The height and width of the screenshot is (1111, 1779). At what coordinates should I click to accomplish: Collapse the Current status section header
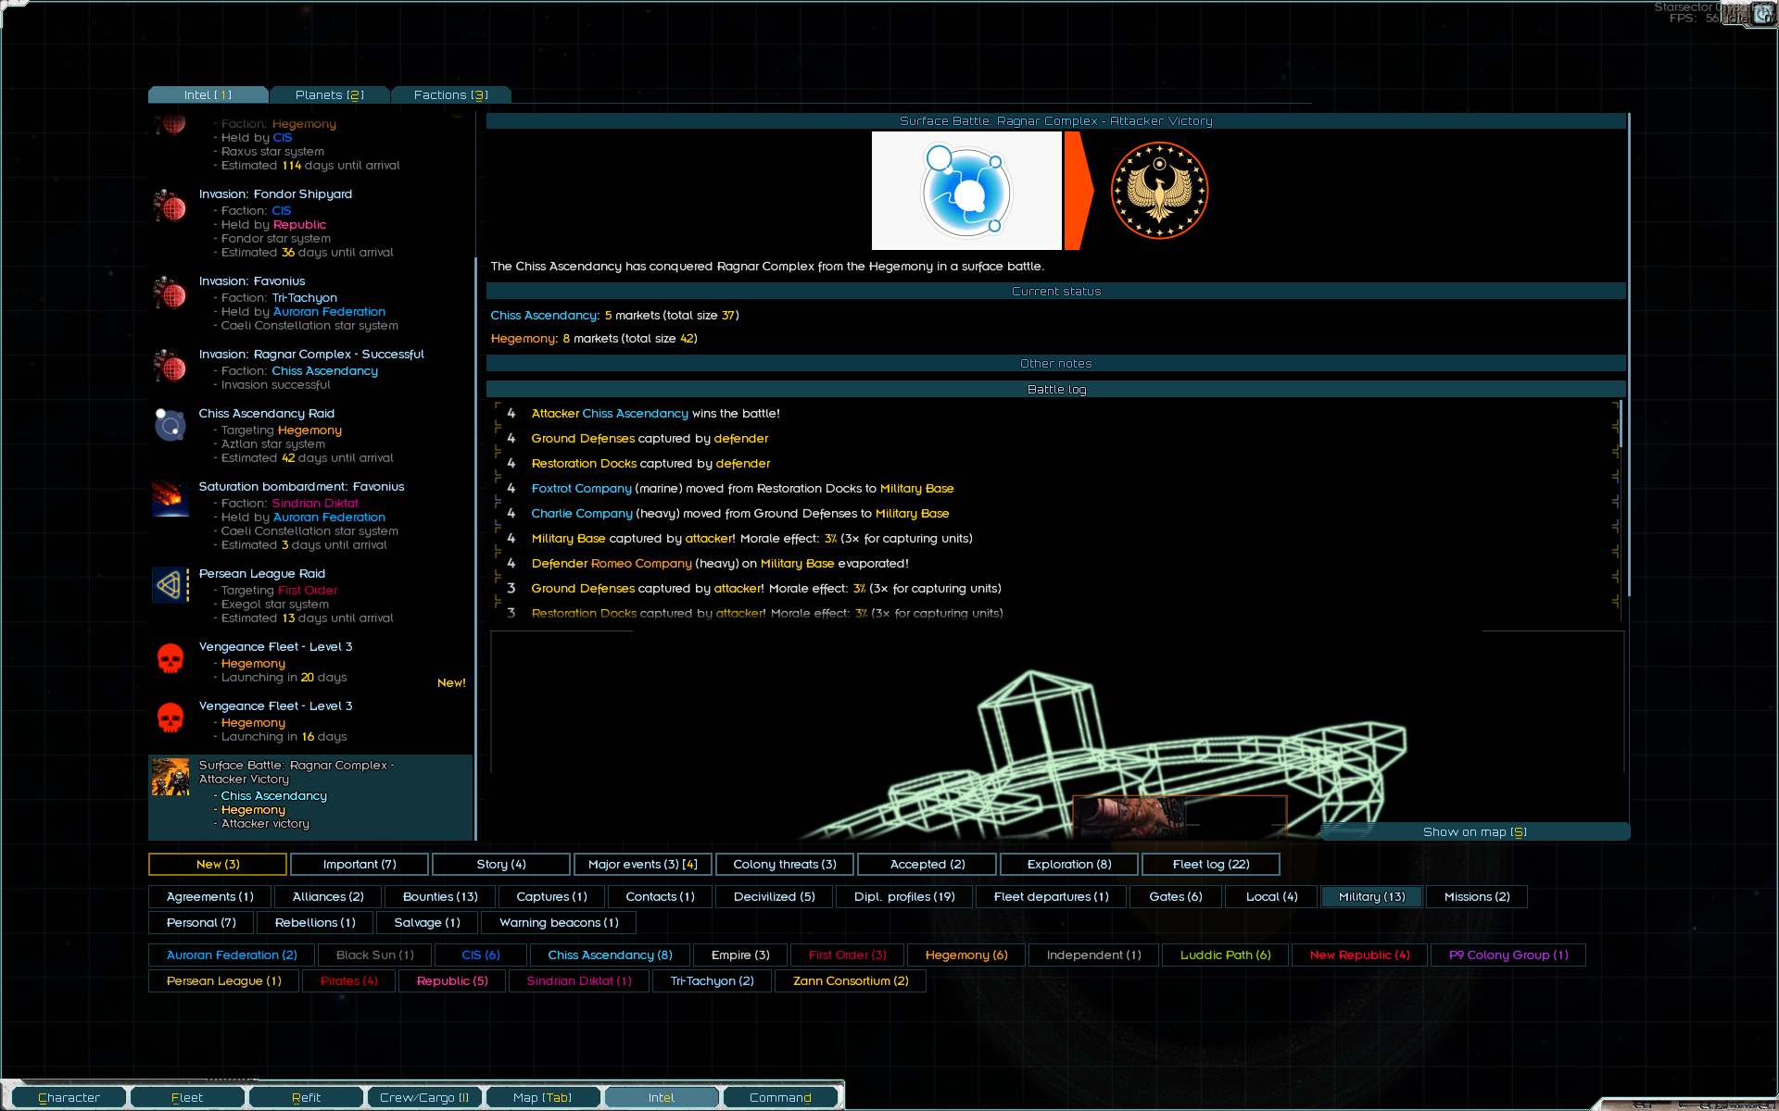pyautogui.click(x=1055, y=291)
